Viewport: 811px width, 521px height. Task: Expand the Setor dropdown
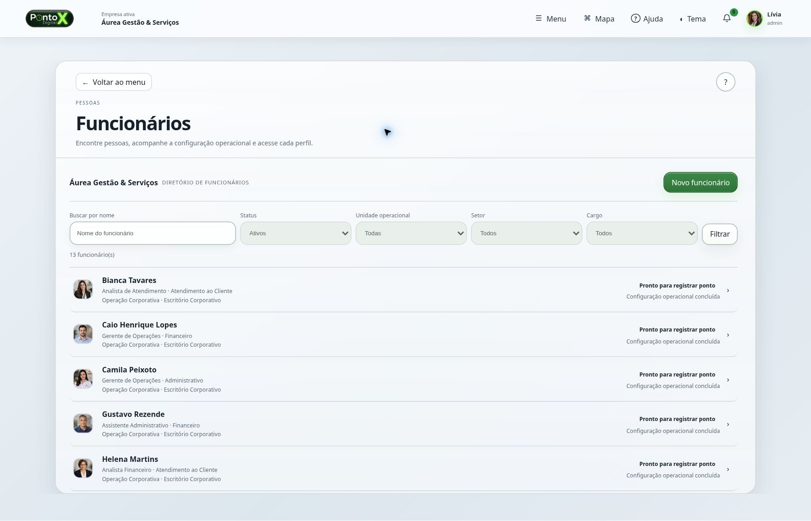(x=526, y=233)
